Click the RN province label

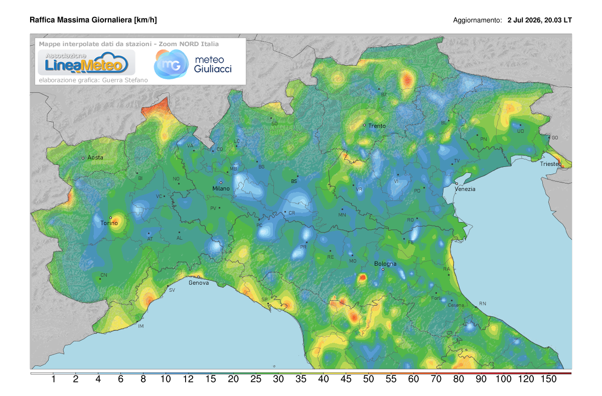pos(483,304)
